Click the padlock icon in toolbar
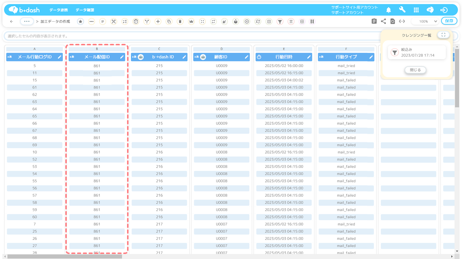462x259 pixels. 225,22
